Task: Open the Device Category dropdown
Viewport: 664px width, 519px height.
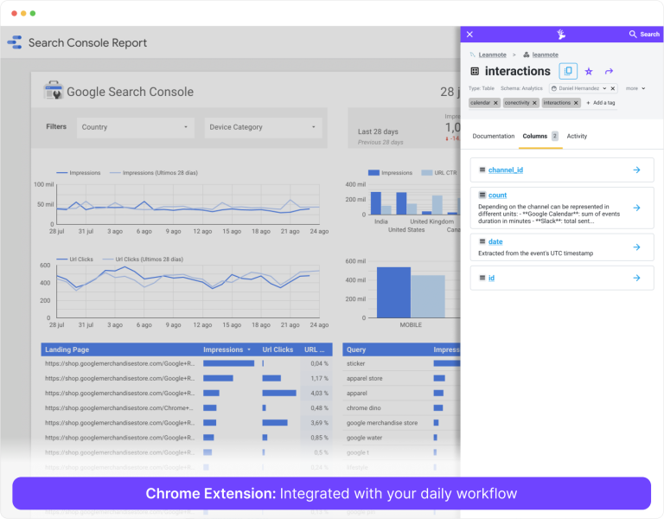Action: pos(314,127)
